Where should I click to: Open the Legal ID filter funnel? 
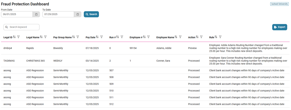pos(18,37)
